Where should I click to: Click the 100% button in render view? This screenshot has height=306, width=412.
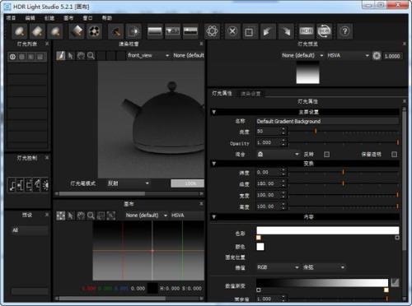pos(188,183)
